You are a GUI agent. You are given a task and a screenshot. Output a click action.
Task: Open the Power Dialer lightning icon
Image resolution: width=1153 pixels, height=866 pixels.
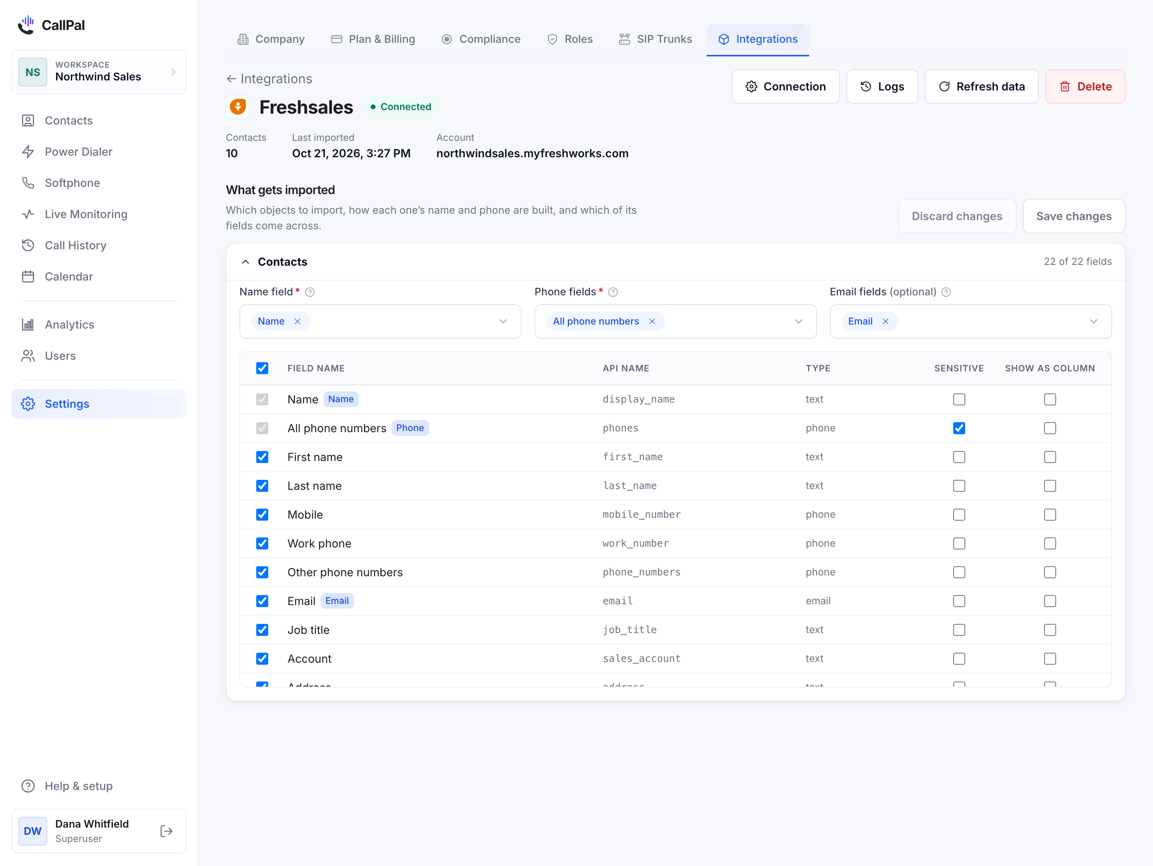click(x=28, y=152)
